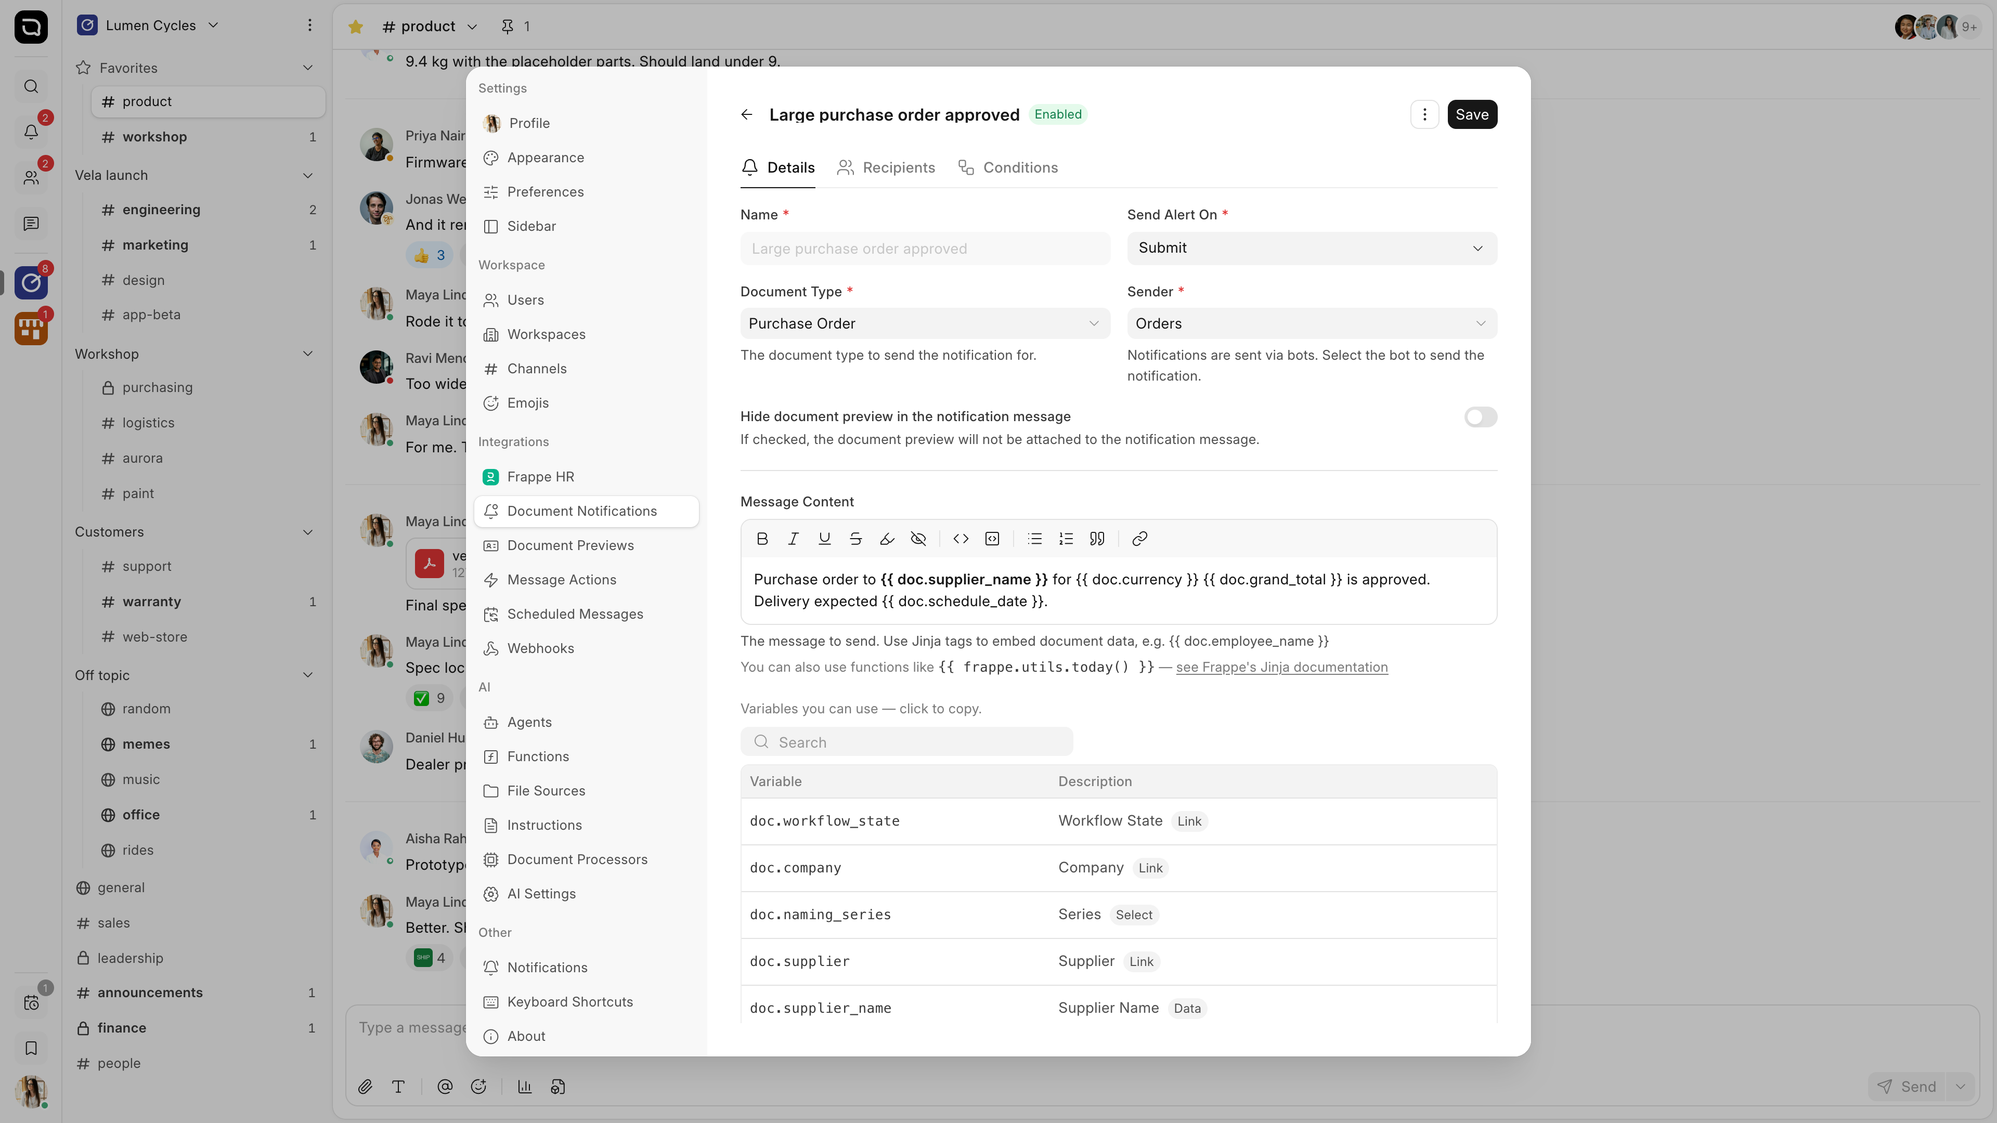Screen dimensions: 1997x1123
Task: Insert a numbered list
Action: [1066, 539]
